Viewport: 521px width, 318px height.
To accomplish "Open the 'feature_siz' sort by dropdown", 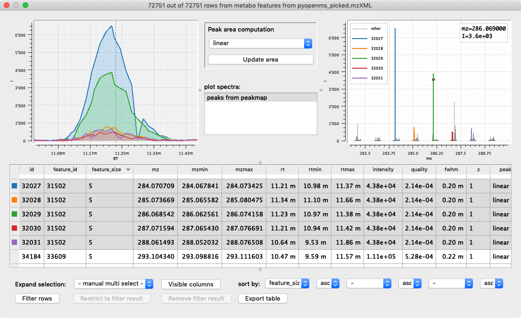I will point(287,284).
